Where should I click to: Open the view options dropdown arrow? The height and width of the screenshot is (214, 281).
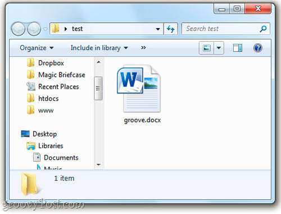(219, 48)
